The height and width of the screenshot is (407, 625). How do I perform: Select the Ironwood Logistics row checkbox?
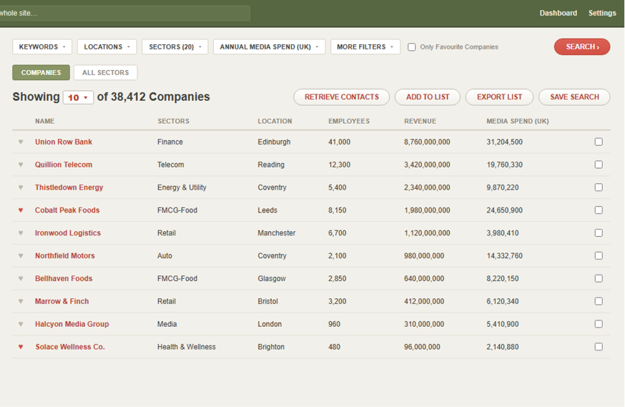tap(599, 232)
